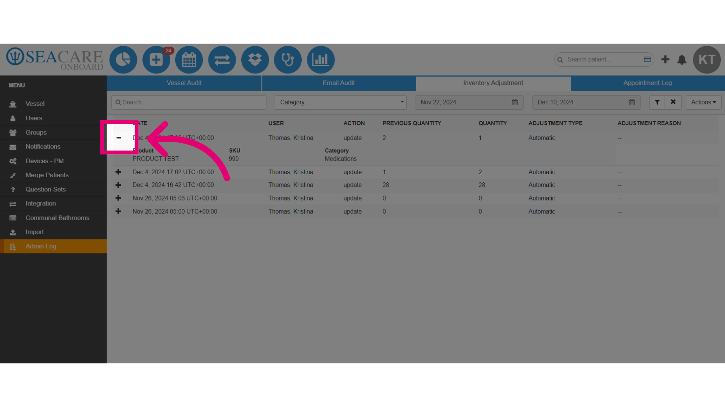Open Notifications in the sidebar menu

pyautogui.click(x=53, y=147)
